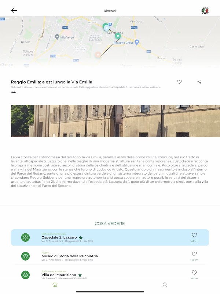Click the Google logo on the map
Image resolution: width=220 pixels, height=294 pixels.
7,65
